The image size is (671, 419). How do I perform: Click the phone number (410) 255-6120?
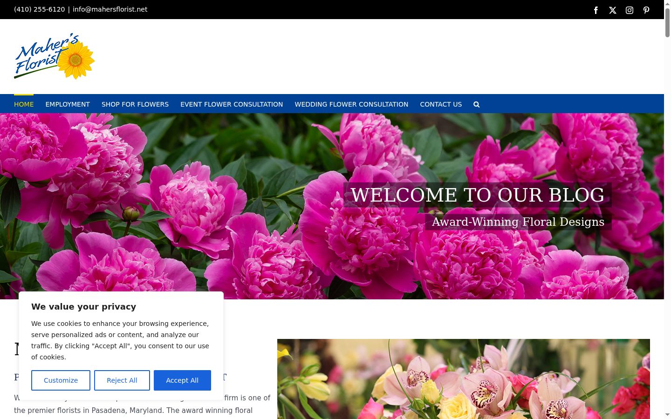[40, 9]
